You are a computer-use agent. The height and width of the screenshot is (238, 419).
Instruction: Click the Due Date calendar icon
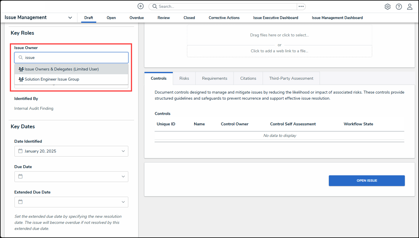pos(21,176)
